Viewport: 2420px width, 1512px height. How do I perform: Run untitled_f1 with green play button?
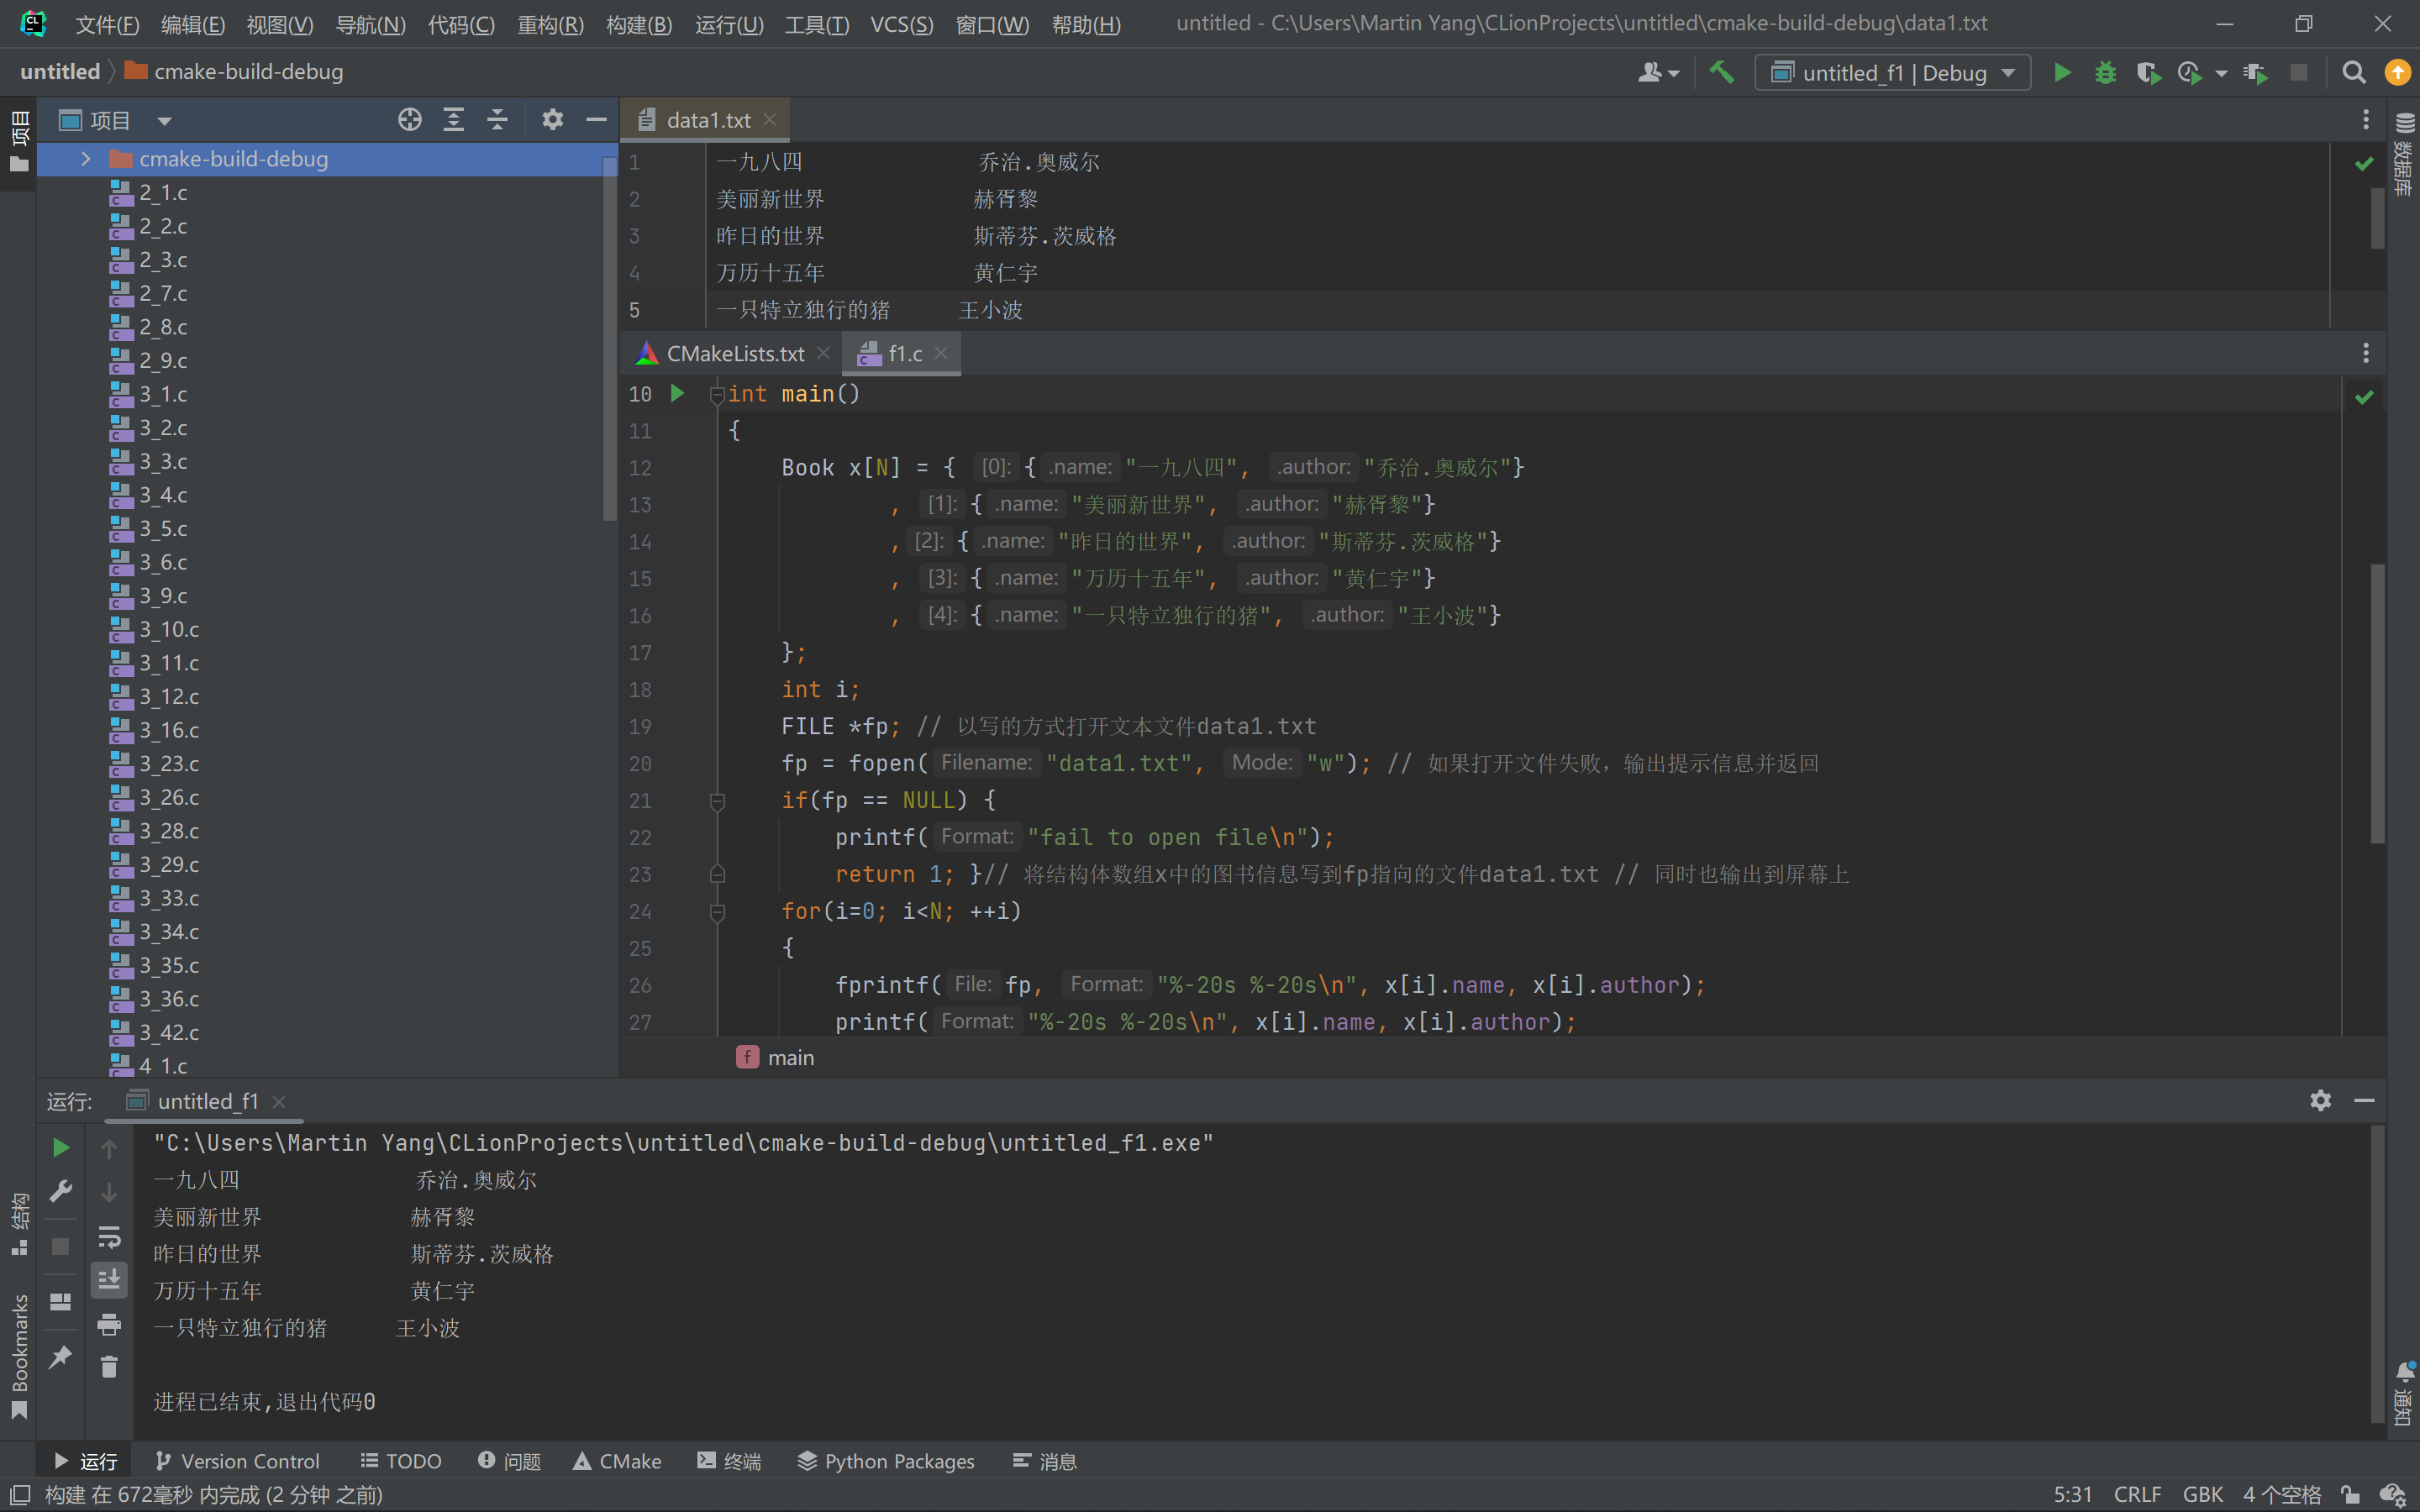click(2062, 72)
